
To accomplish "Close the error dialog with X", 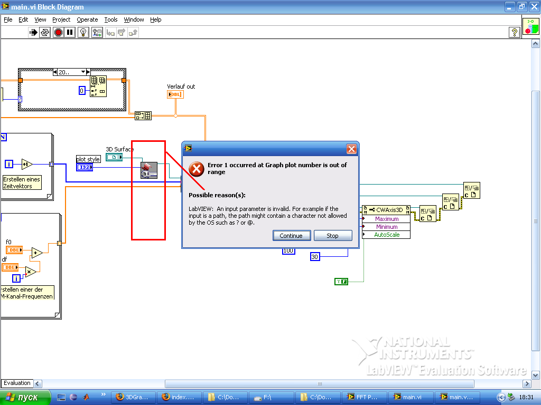I will tap(351, 149).
